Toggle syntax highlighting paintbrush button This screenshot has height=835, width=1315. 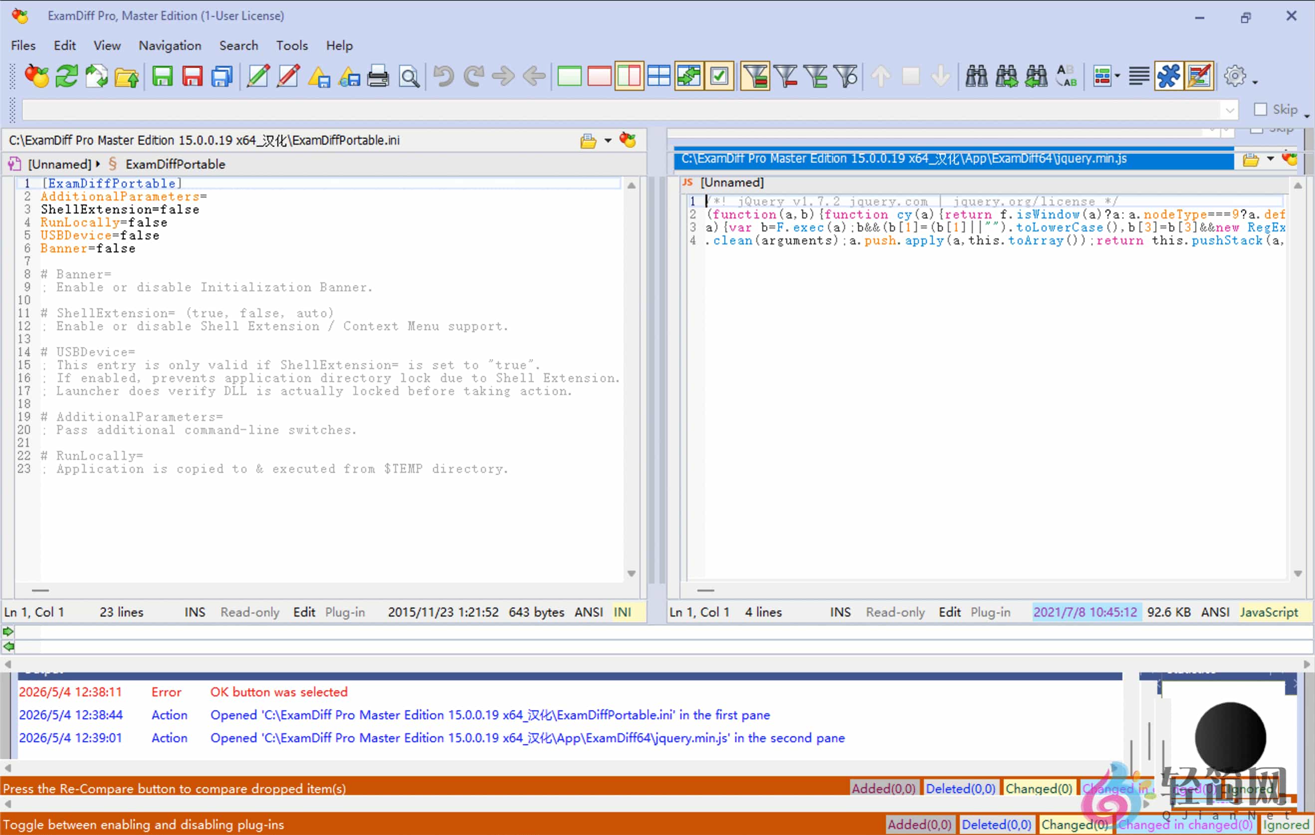[x=1199, y=76]
